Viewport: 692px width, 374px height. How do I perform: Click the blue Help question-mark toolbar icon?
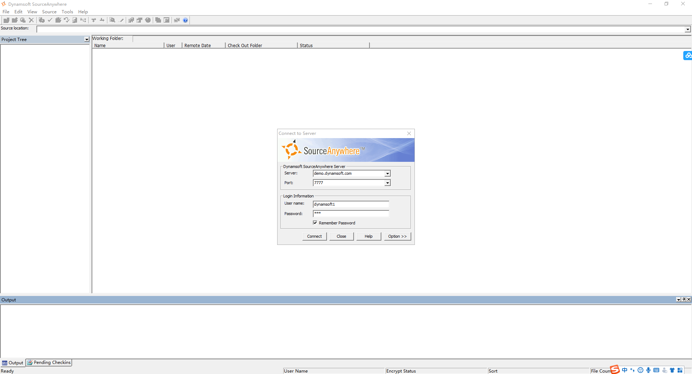click(x=185, y=20)
